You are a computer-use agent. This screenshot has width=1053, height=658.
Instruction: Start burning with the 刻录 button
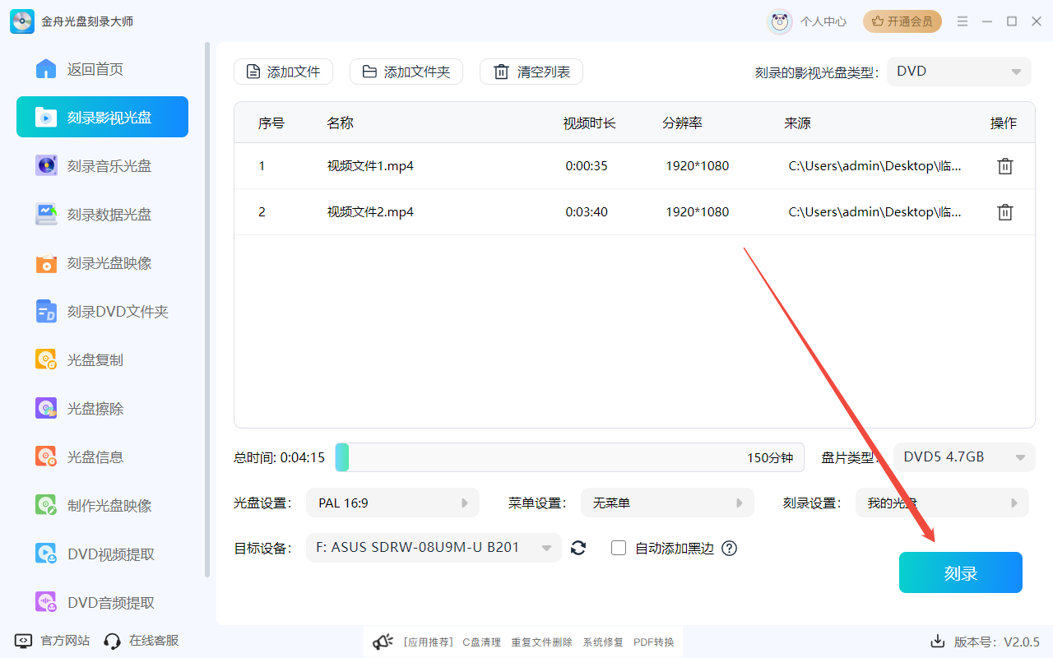960,572
